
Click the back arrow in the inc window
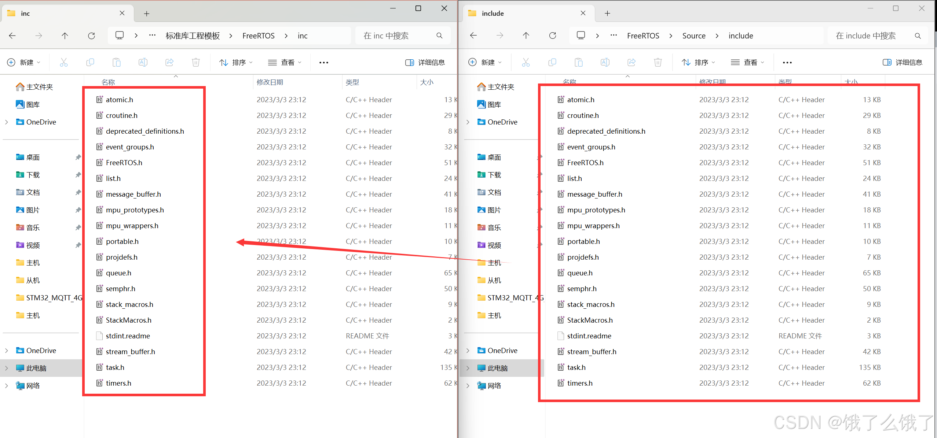(12, 36)
